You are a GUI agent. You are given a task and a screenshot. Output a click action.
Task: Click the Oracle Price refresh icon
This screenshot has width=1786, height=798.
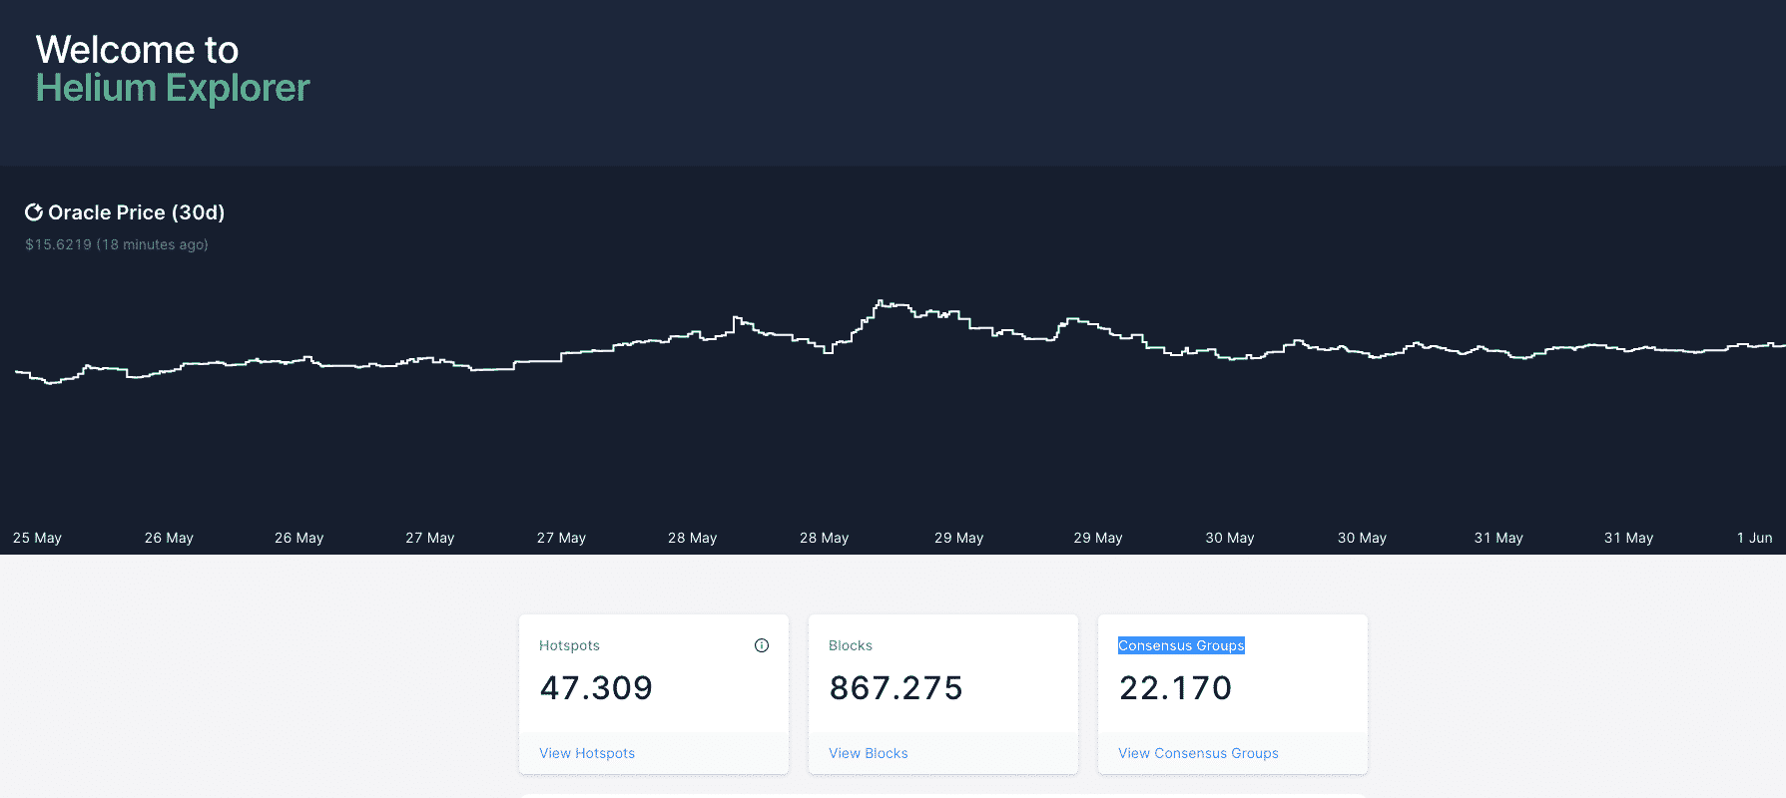click(x=34, y=212)
